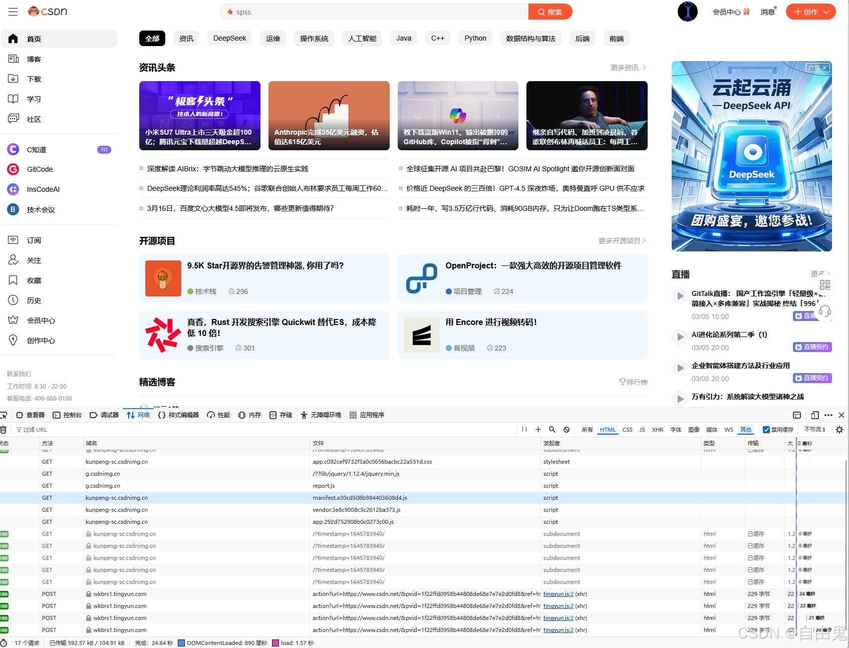This screenshot has height=648, width=849.
Task: Clear network log with trash icon
Action: pos(4,430)
